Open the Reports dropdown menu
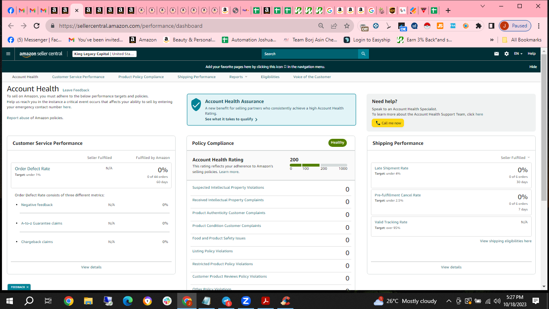 (238, 77)
